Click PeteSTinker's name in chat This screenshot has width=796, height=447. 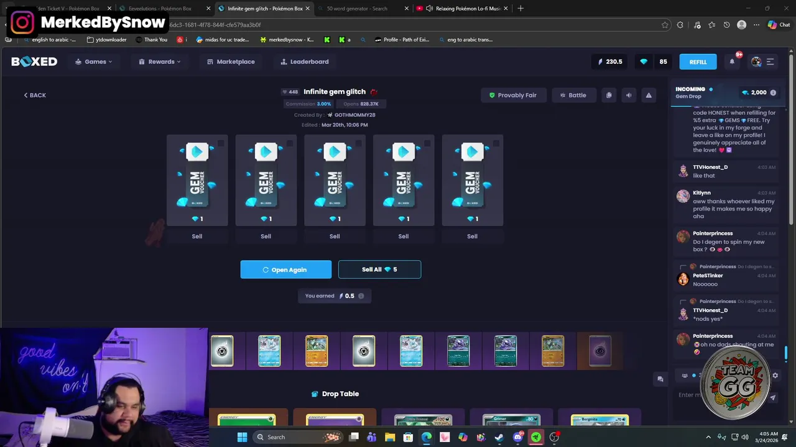point(708,276)
